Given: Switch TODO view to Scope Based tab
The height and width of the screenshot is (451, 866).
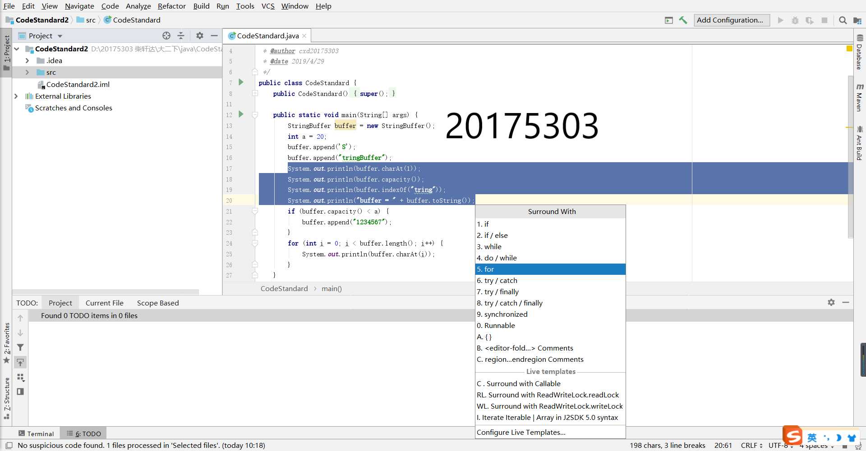Looking at the screenshot, I should 158,303.
